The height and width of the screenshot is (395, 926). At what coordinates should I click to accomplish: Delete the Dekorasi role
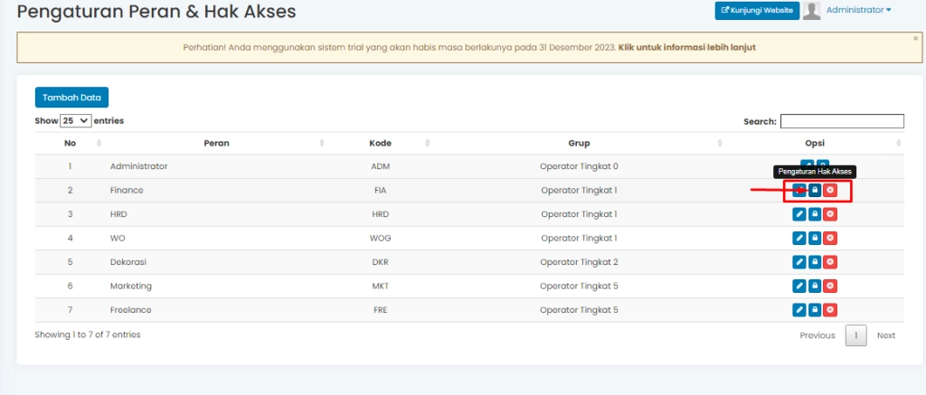coord(830,262)
